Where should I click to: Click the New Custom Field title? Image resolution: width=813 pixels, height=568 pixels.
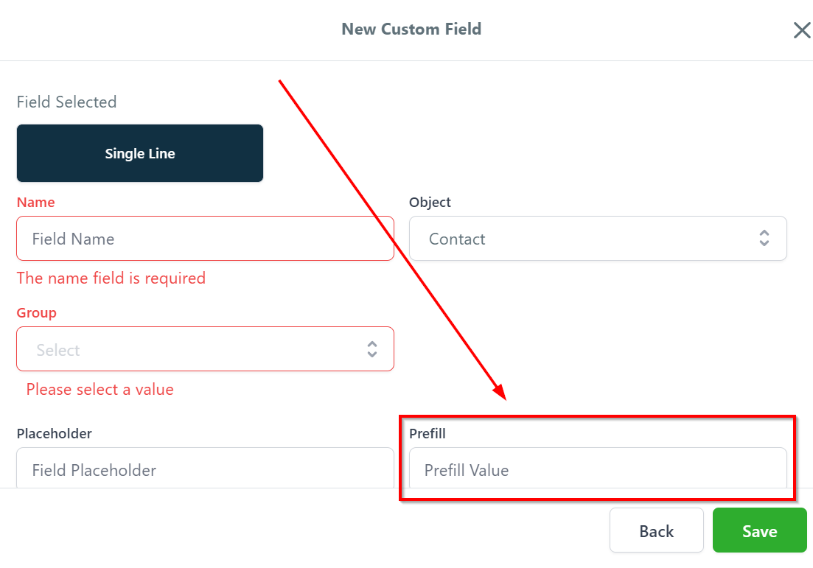pos(411,29)
